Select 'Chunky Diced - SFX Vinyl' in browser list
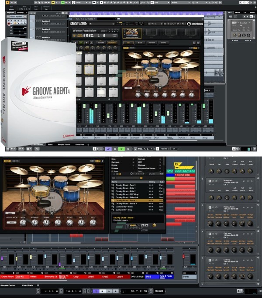262x303 pixels. tap(138, 194)
